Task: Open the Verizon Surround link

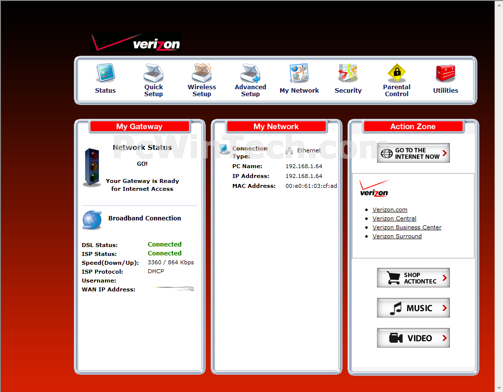Action: pyautogui.click(x=397, y=236)
